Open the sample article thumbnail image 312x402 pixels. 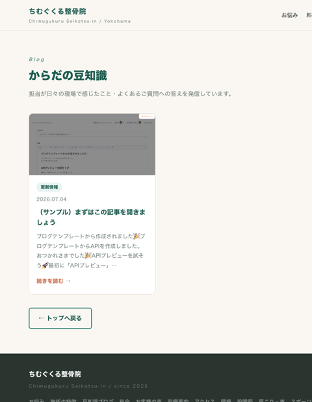click(x=92, y=144)
